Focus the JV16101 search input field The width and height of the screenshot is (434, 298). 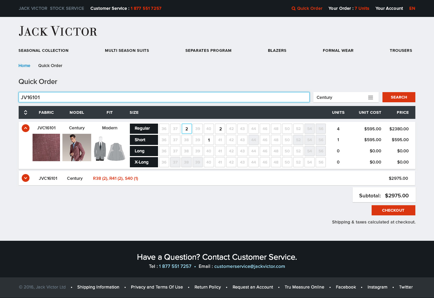(x=164, y=97)
